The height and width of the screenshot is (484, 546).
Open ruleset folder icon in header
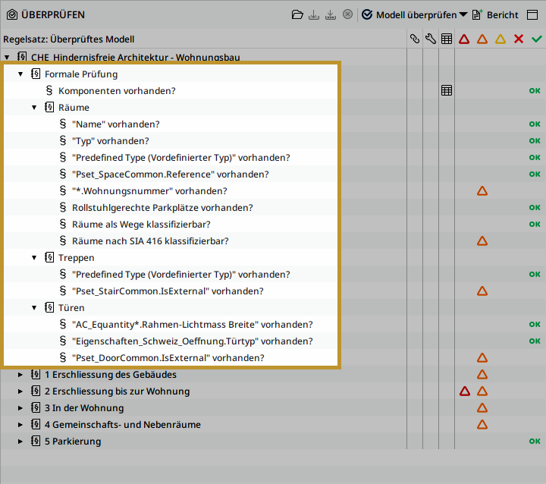point(297,14)
